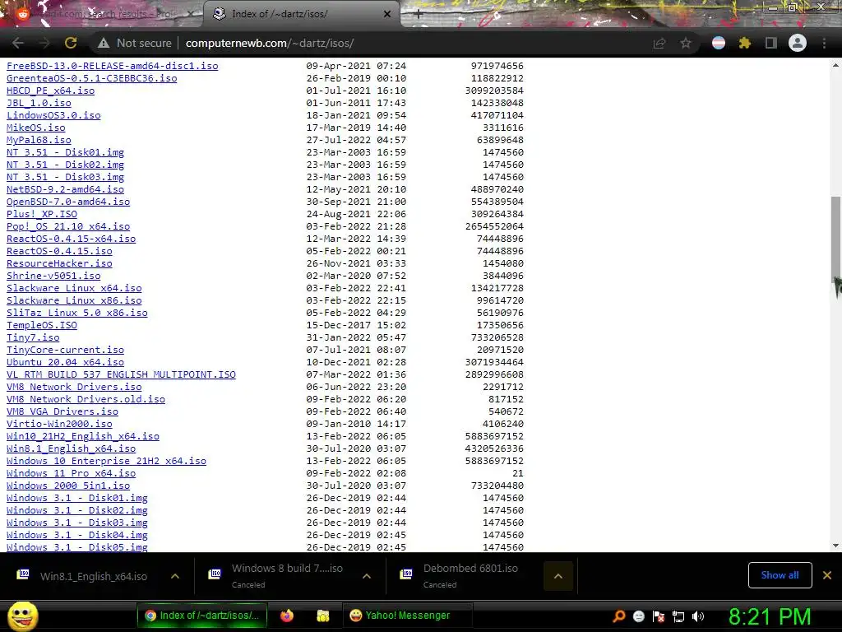
Task: Click ResourceHacker.iso link
Action: pos(59,264)
